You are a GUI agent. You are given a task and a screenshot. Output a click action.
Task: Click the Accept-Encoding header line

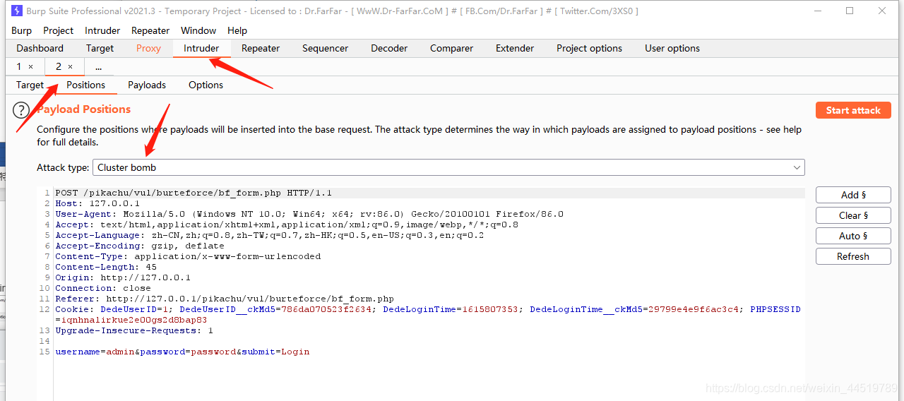pos(140,246)
